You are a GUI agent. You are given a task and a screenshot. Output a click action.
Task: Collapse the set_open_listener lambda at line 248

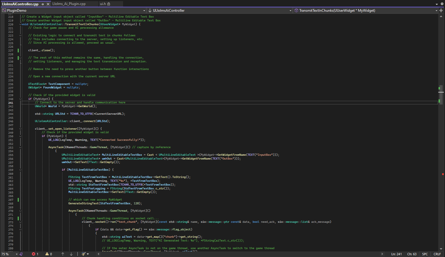20,129
